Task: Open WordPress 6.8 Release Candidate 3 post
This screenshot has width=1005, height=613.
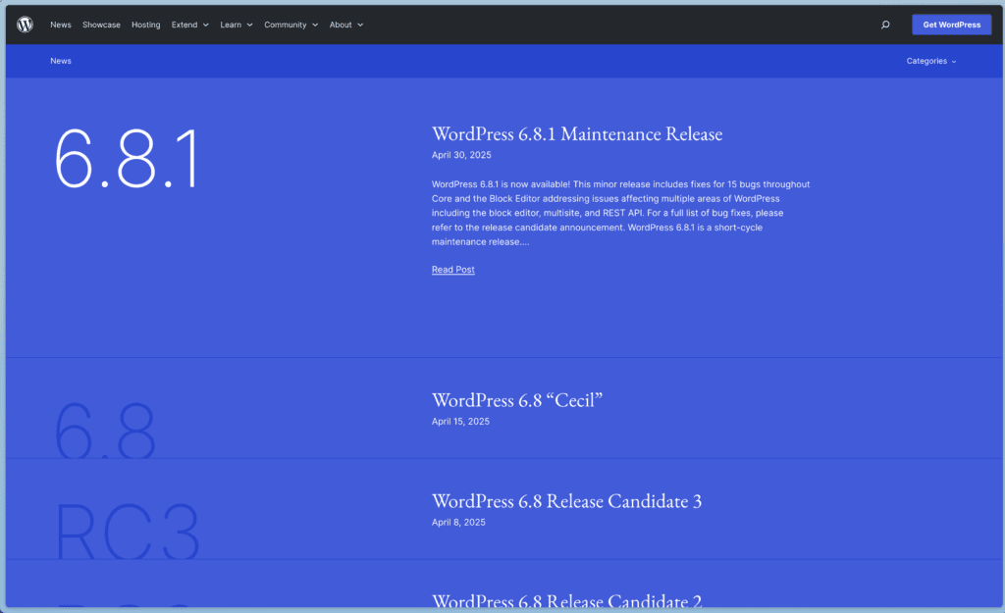Action: coord(566,501)
